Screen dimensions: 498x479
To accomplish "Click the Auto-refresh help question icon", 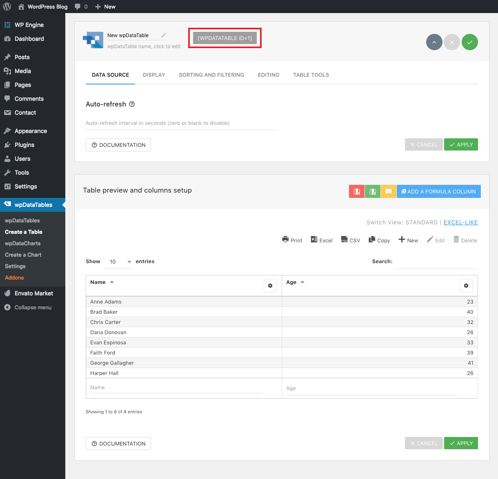I will click(x=132, y=104).
